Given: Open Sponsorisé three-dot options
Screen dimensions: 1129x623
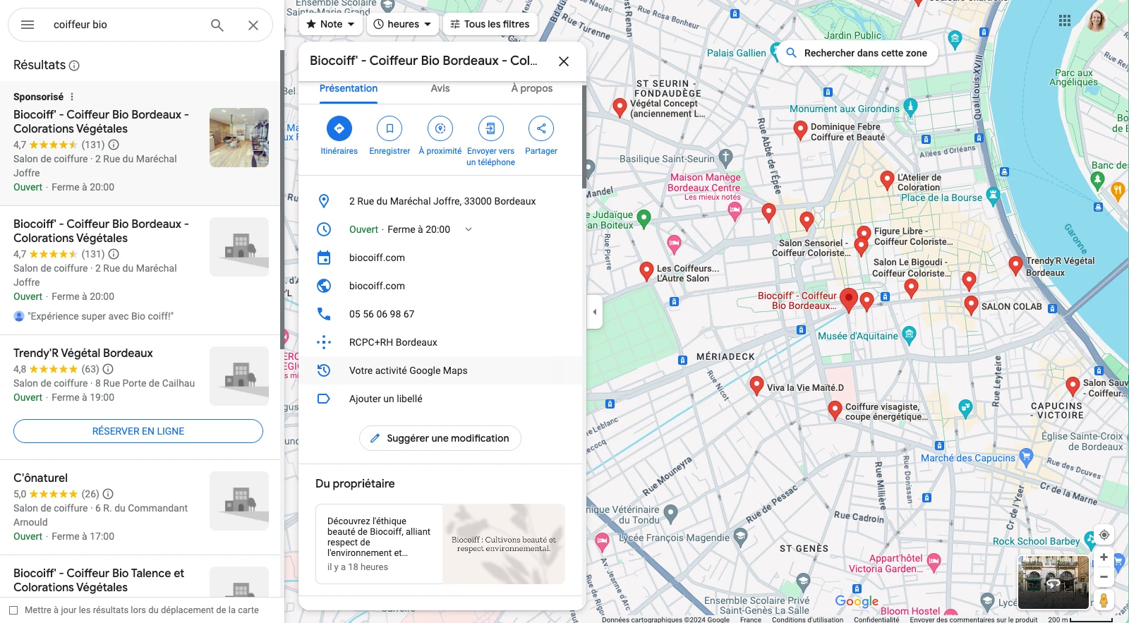Looking at the screenshot, I should [x=72, y=97].
